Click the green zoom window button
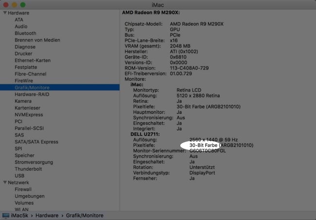This screenshot has width=316, height=220. (x=23, y=5)
